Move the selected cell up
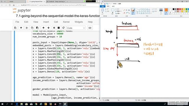Viewport: 189px width, 106px height. [43, 28]
